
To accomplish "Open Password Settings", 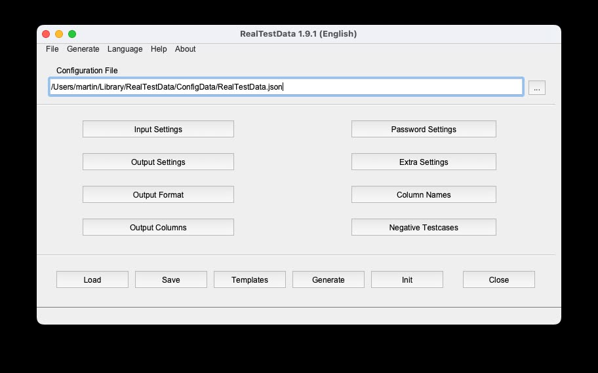I will point(424,130).
